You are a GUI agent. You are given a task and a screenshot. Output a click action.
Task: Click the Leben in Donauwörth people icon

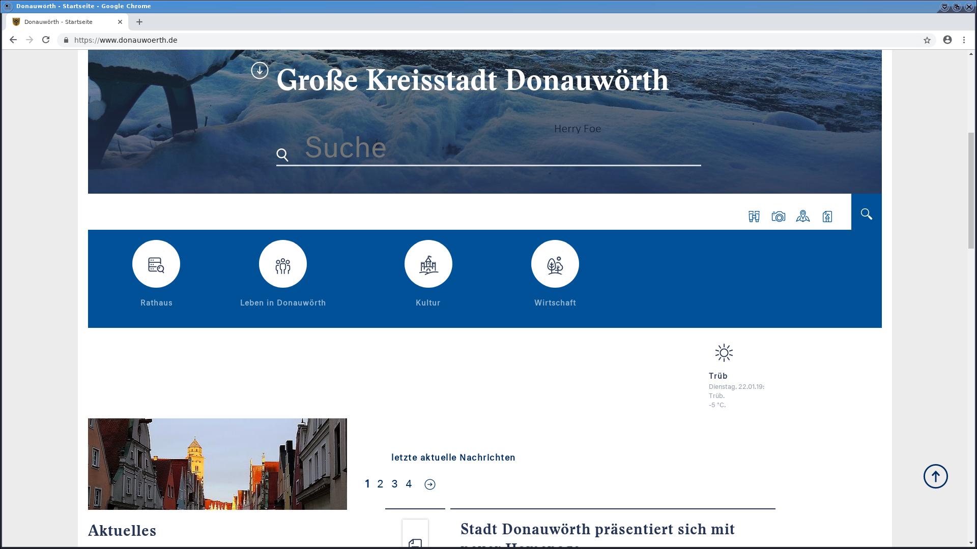point(282,264)
